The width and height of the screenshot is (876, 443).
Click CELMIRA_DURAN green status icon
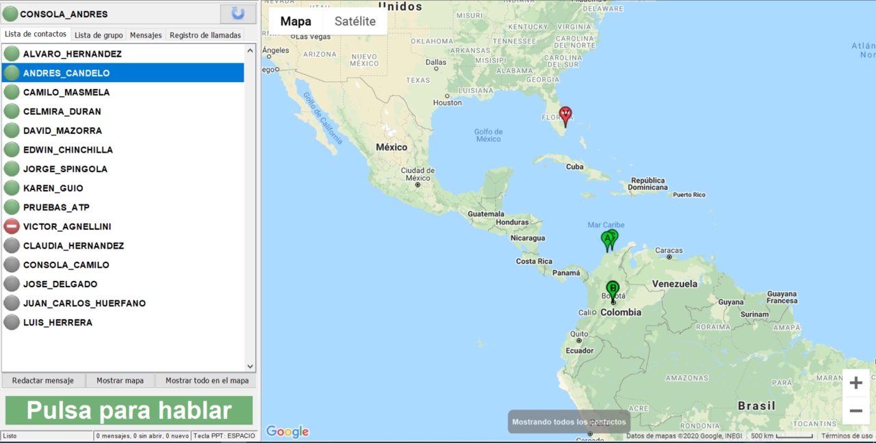click(x=12, y=111)
